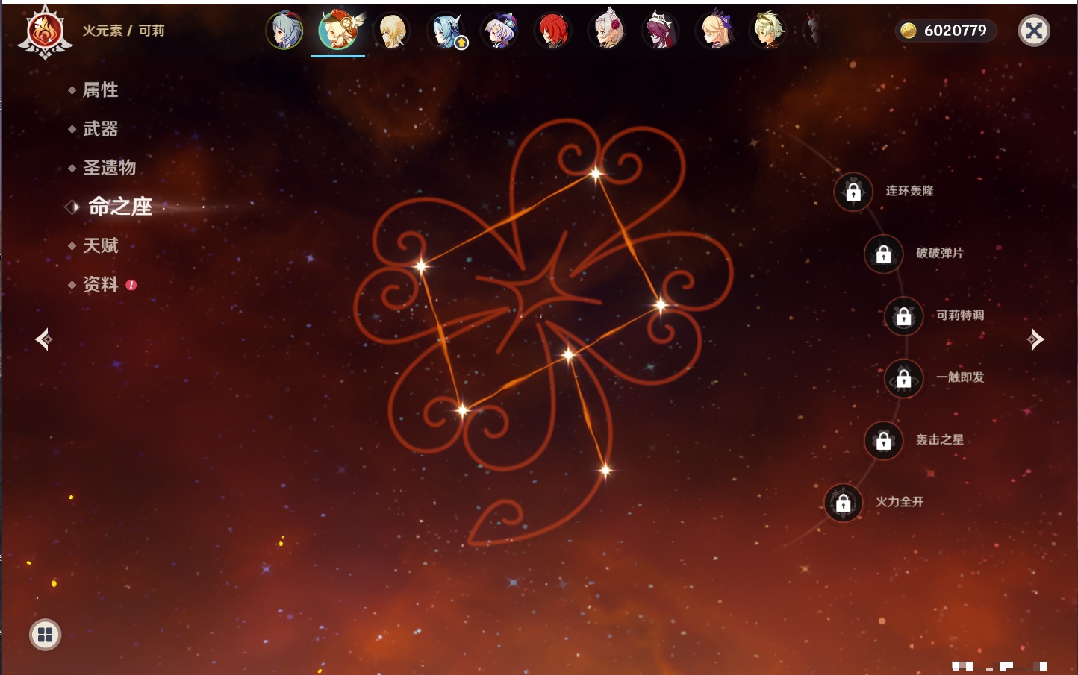Open the 资料 profile tab
The image size is (1078, 675).
tap(100, 284)
